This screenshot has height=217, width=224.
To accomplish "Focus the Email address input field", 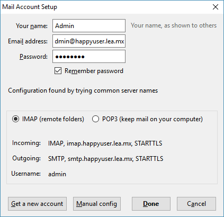I will click(x=89, y=41).
